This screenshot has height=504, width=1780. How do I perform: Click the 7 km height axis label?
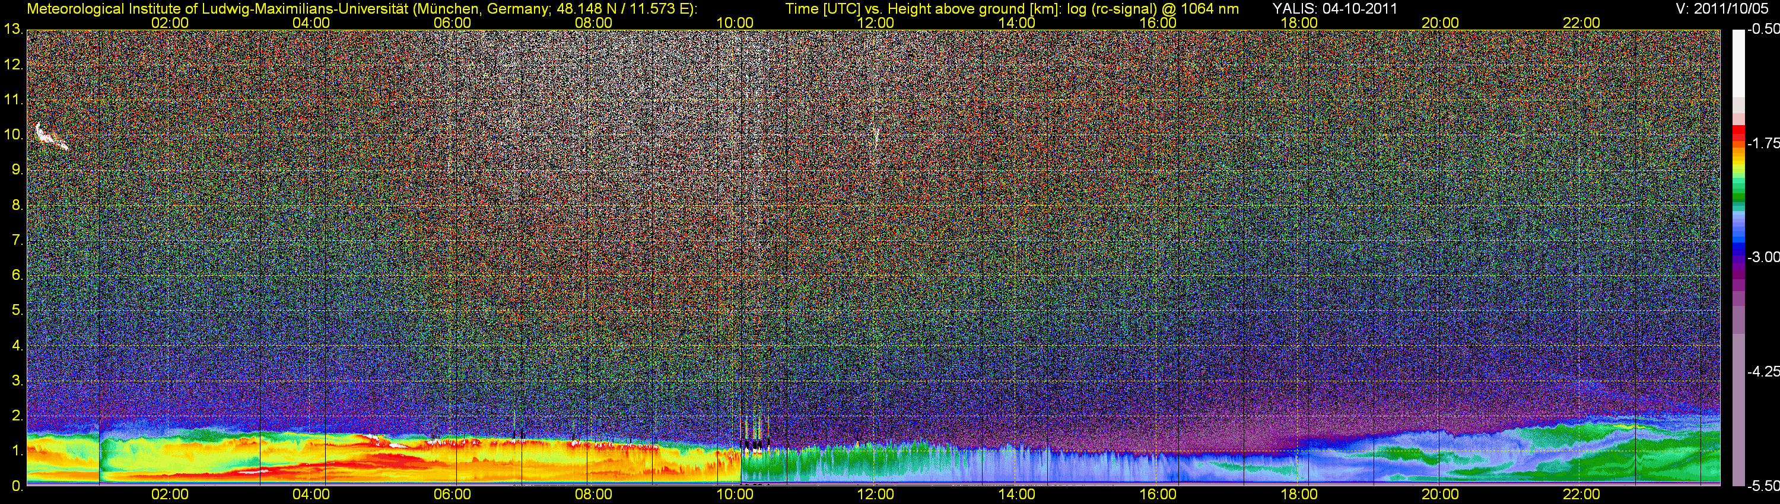pyautogui.click(x=17, y=240)
